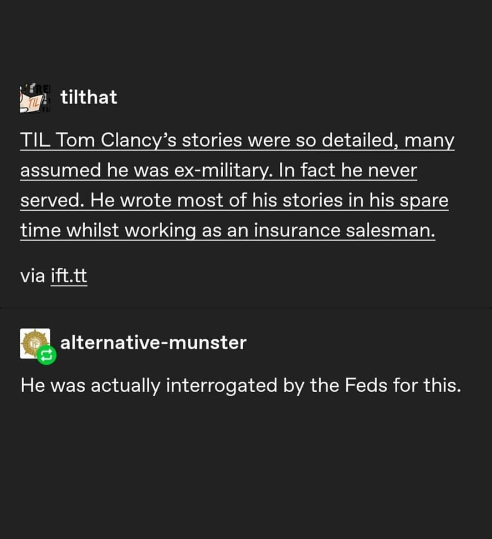This screenshot has width=492, height=539.
Task: Select the reply text about the Feds
Action: click(241, 385)
